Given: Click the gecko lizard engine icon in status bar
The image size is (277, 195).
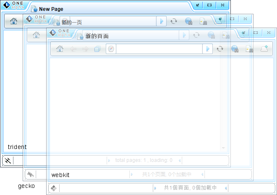Looking at the screenshot, I should pyautogui.click(x=30, y=174).
